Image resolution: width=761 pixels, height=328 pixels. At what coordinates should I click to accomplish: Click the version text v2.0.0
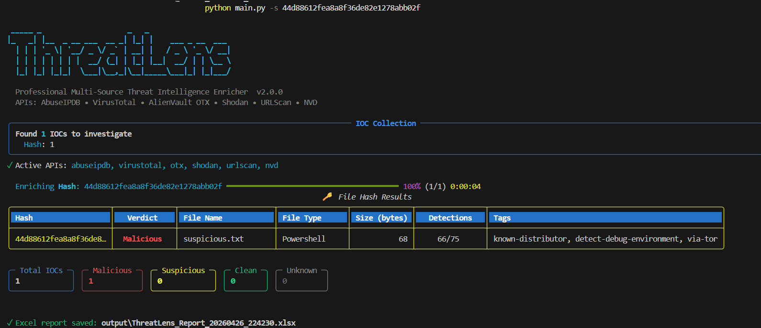(270, 92)
